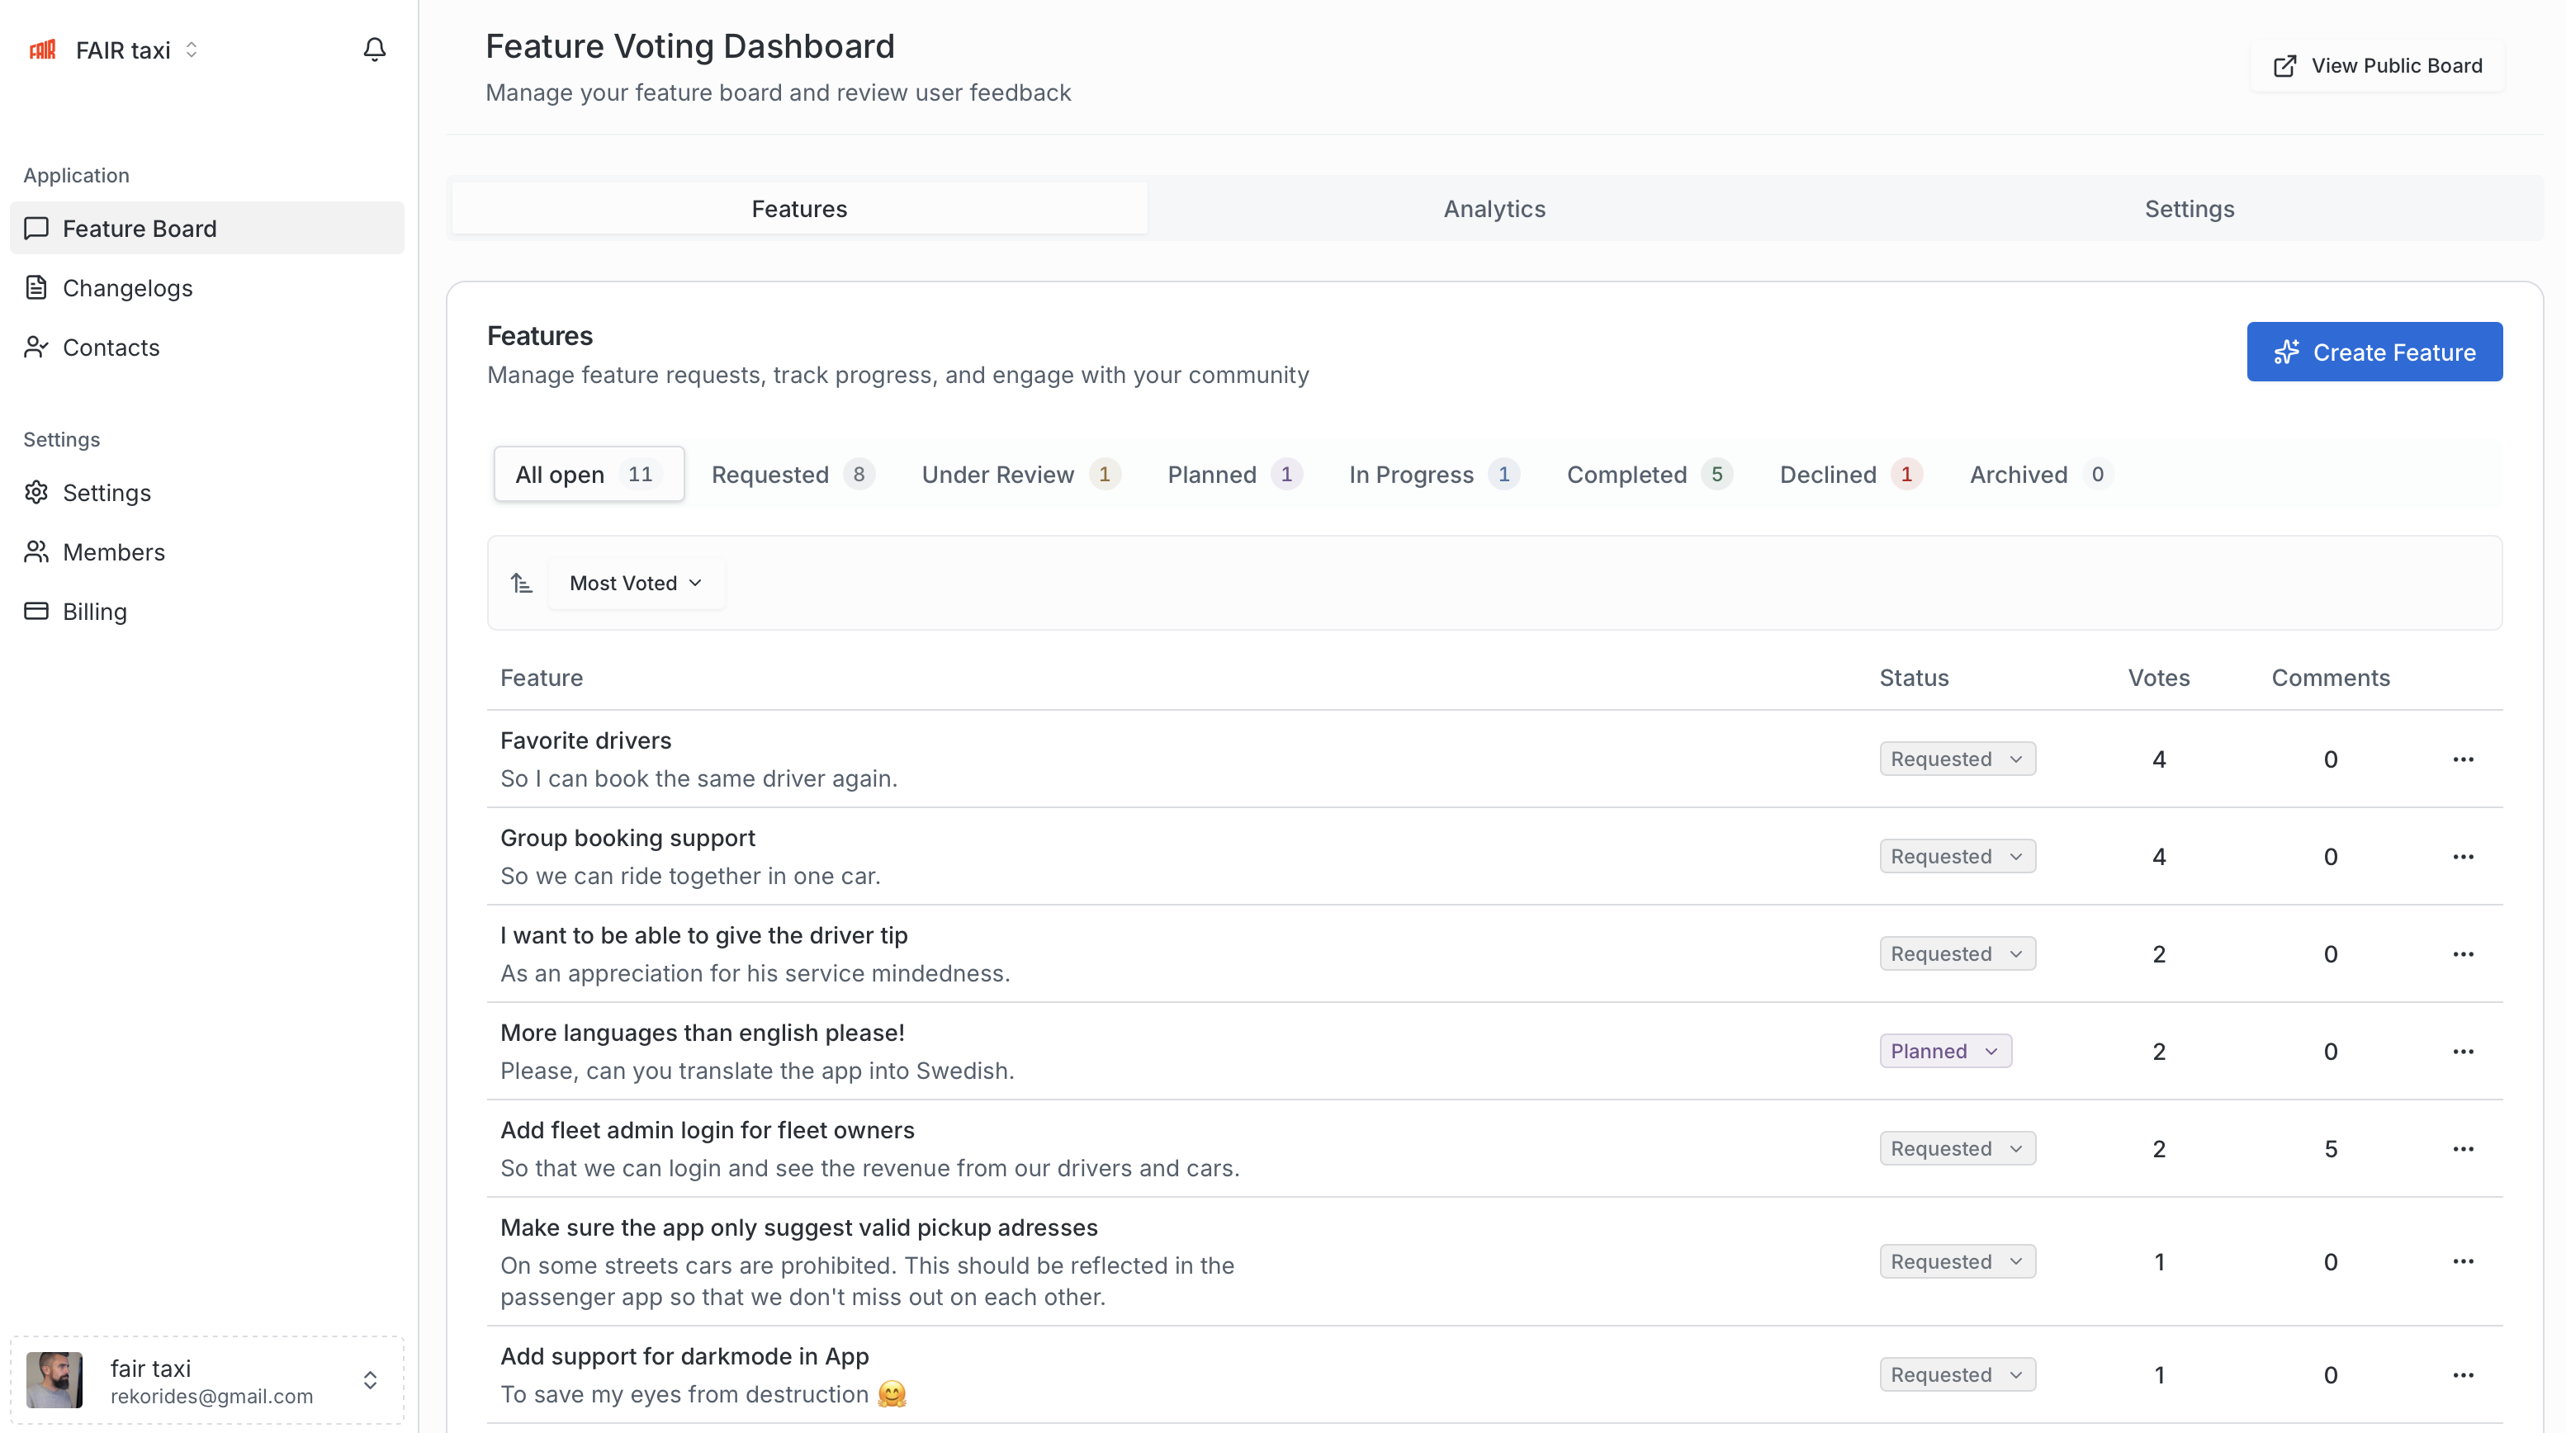Toggle the sort direction icon

(x=522, y=583)
